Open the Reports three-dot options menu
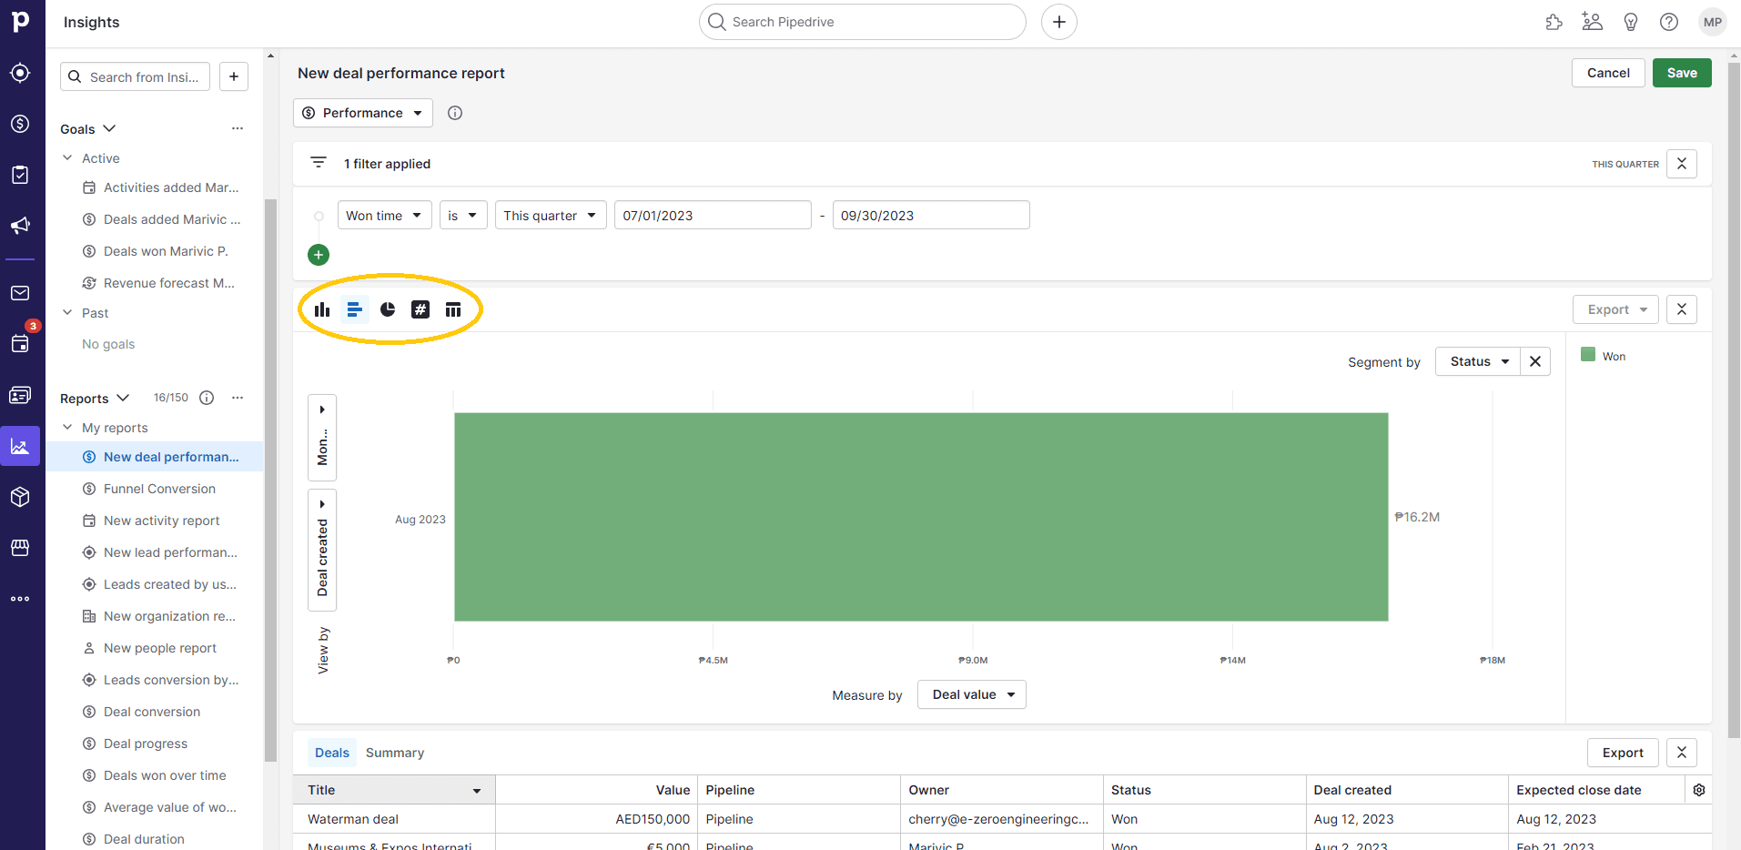This screenshot has width=1741, height=850. click(x=238, y=398)
